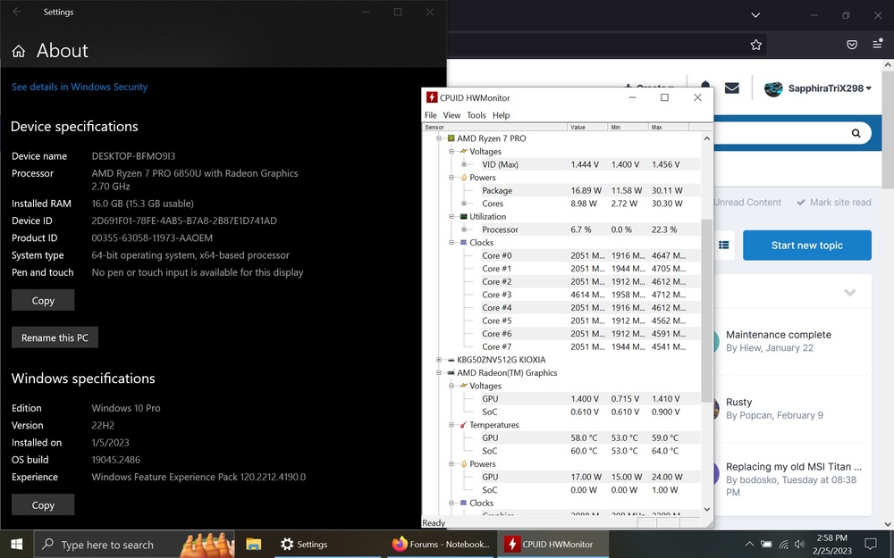
Task: Click the Pocket save icon in Firefox
Action: 852,45
